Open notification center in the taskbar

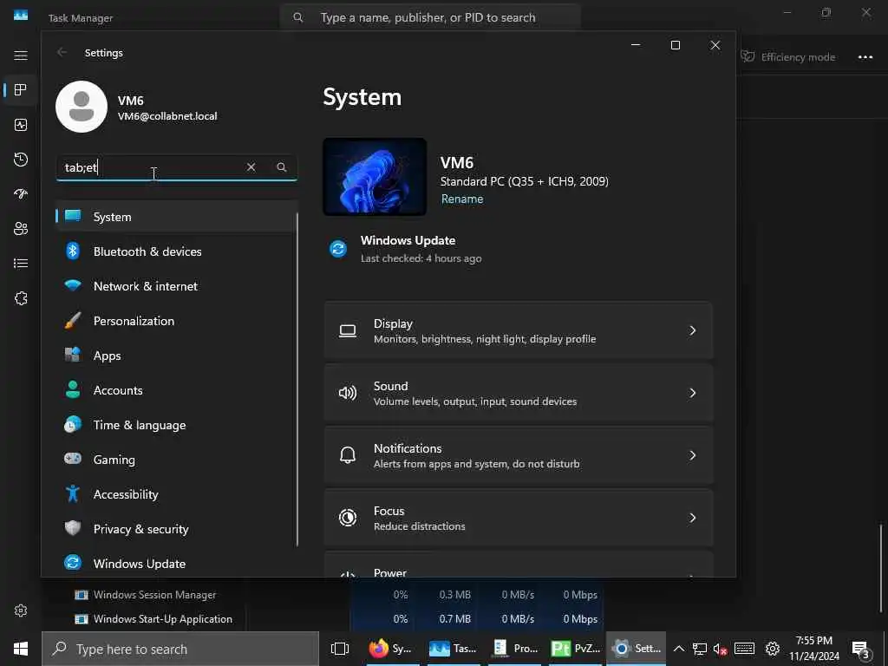coord(861,649)
